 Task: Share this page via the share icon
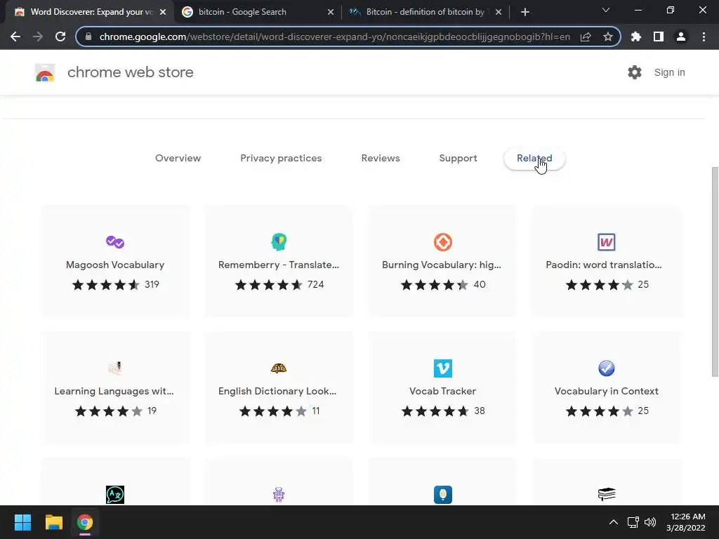586,36
